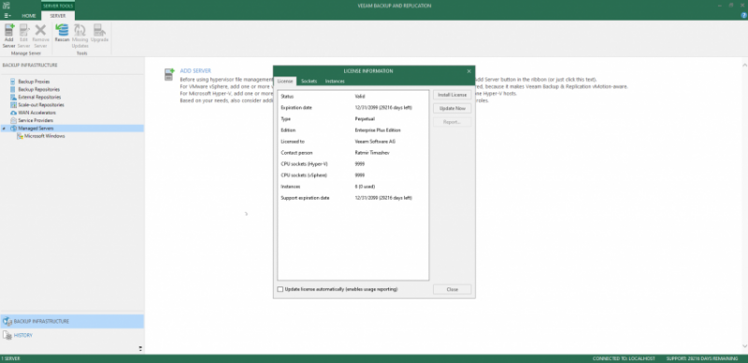
Task: Click the Rescan ribbon icon
Action: click(x=62, y=34)
